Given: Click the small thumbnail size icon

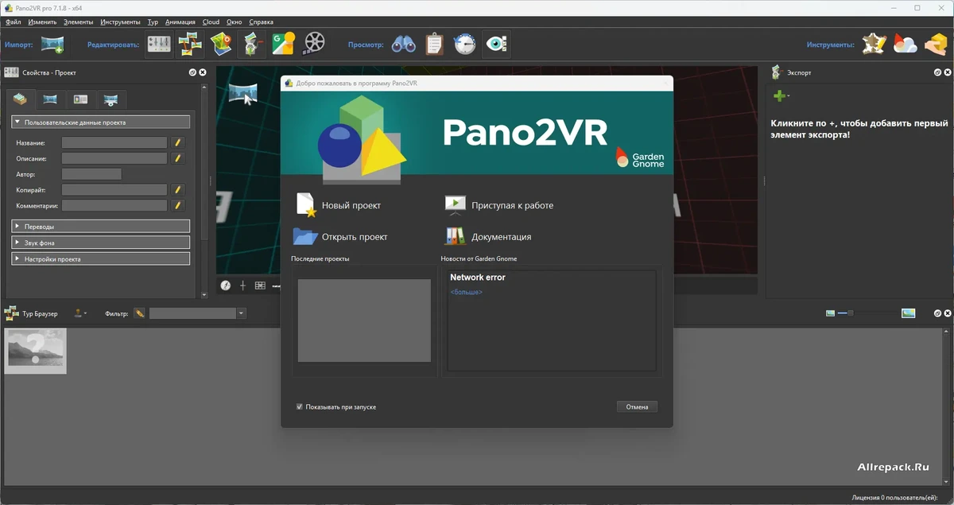Looking at the screenshot, I should coord(831,313).
